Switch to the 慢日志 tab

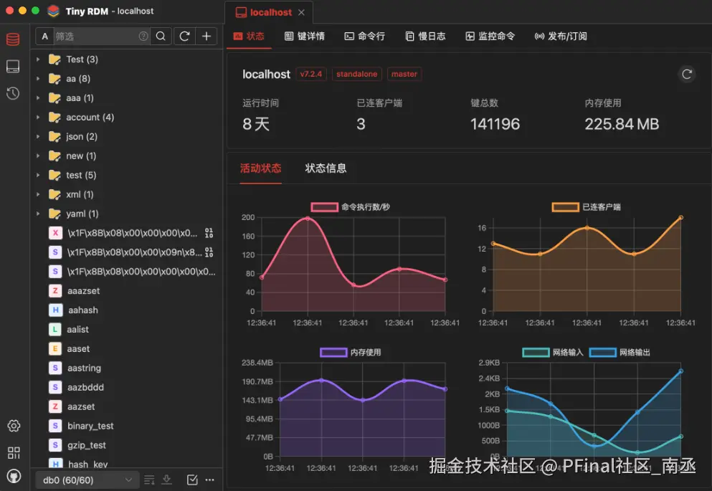425,37
